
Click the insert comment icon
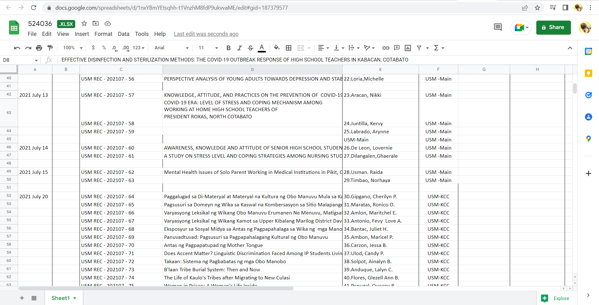click(397, 48)
